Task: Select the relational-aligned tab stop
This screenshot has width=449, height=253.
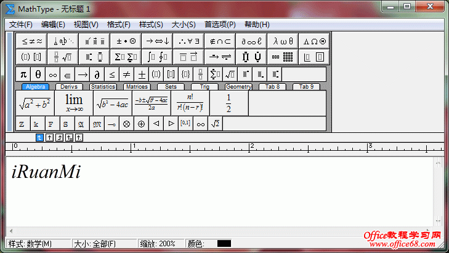Action: coord(69,138)
